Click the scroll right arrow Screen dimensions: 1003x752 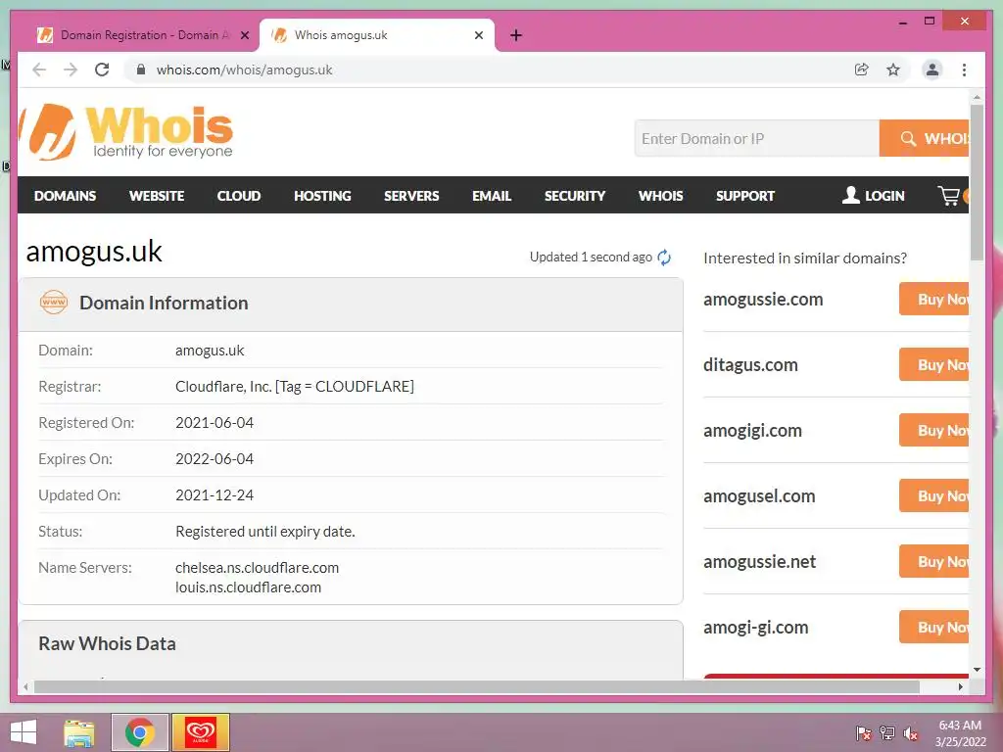tap(960, 686)
